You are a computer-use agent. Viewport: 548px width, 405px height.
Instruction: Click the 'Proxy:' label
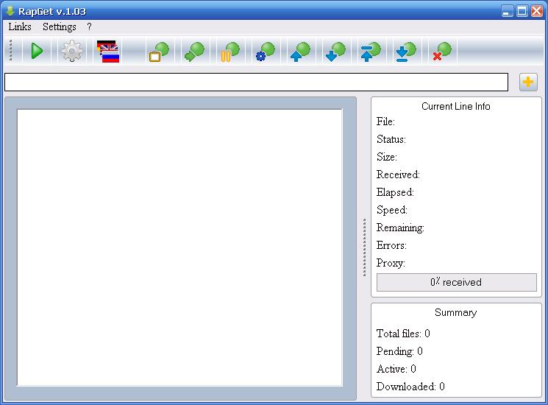[391, 263]
